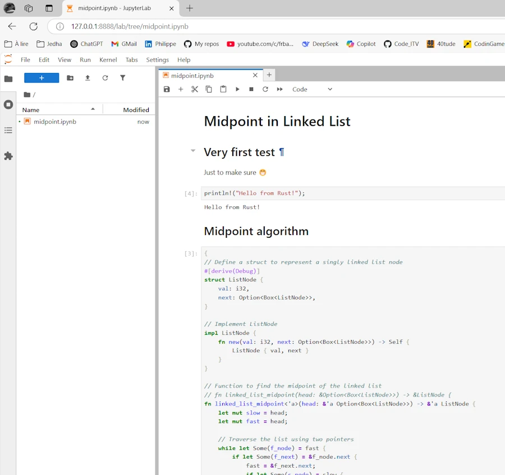Copy the selected cell

pos(209,89)
